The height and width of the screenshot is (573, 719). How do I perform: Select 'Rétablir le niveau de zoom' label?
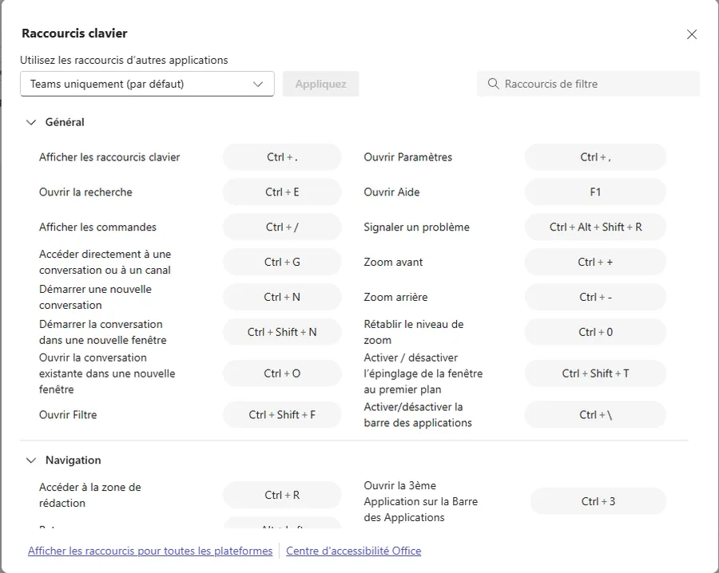point(414,332)
